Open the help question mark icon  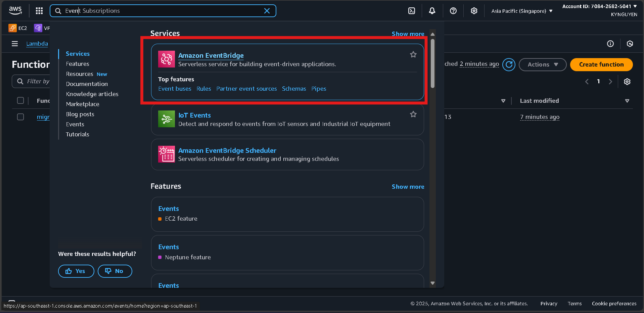click(453, 11)
